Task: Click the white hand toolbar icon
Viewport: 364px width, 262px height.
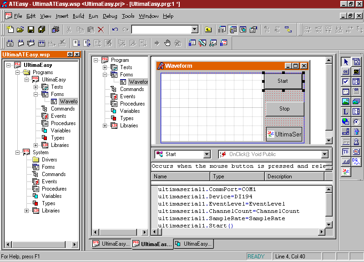Action: click(167, 43)
